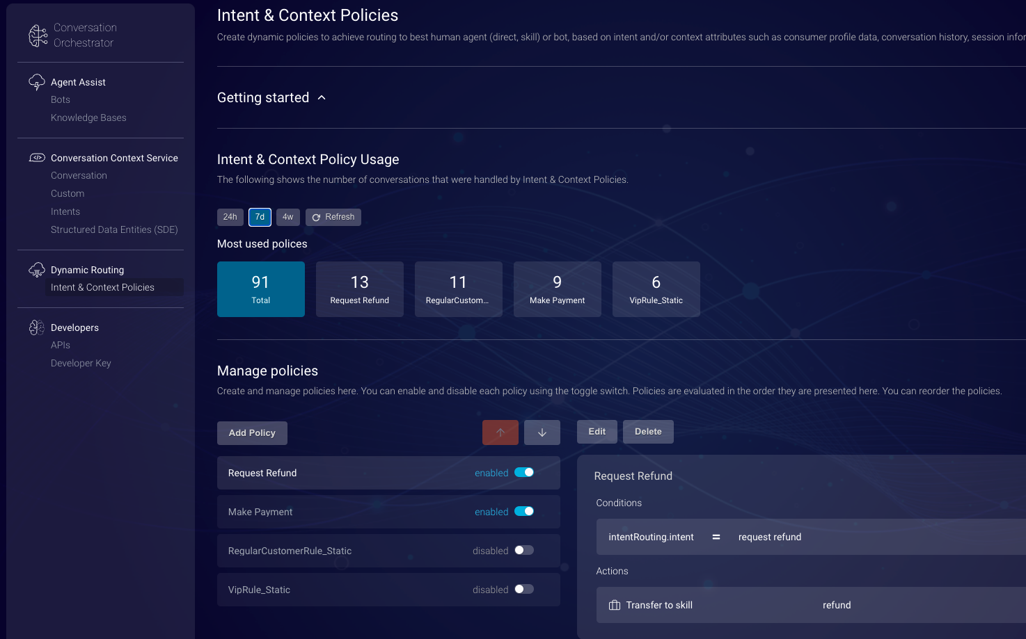This screenshot has width=1026, height=639.
Task: Click the Developers brain icon
Action: coord(37,327)
